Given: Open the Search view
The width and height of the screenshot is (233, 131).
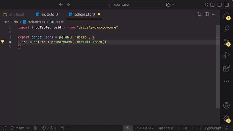Looking at the screenshot, I should tap(226, 29).
